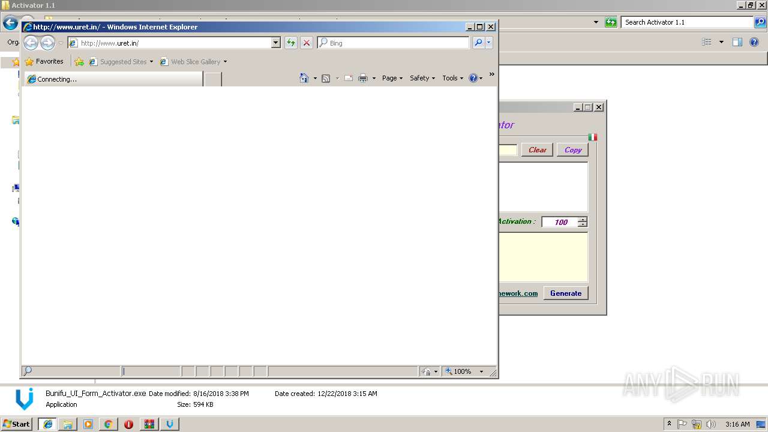Click the Print icon in IE toolbar

coord(363,78)
